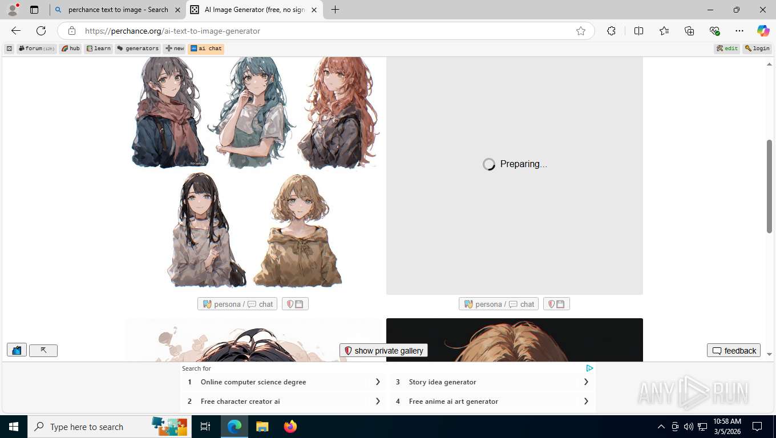Close the 'AI Image Generator' tab
The height and width of the screenshot is (438, 776).
314,10
